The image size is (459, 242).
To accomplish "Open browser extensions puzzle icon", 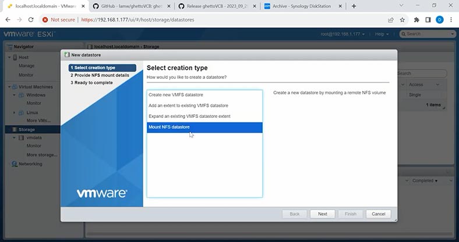I will click(x=416, y=20).
